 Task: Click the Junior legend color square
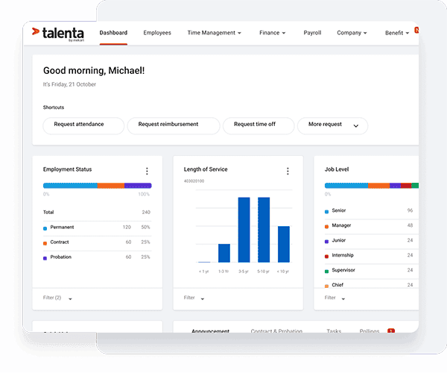click(x=327, y=242)
